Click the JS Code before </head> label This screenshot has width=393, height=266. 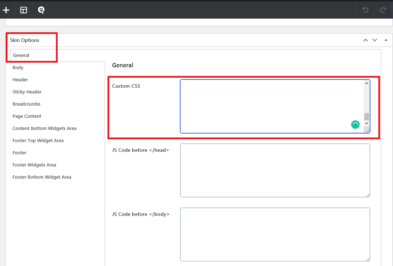(140, 150)
